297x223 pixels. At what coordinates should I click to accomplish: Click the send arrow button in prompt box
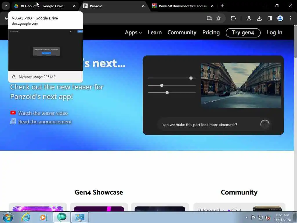(265, 124)
